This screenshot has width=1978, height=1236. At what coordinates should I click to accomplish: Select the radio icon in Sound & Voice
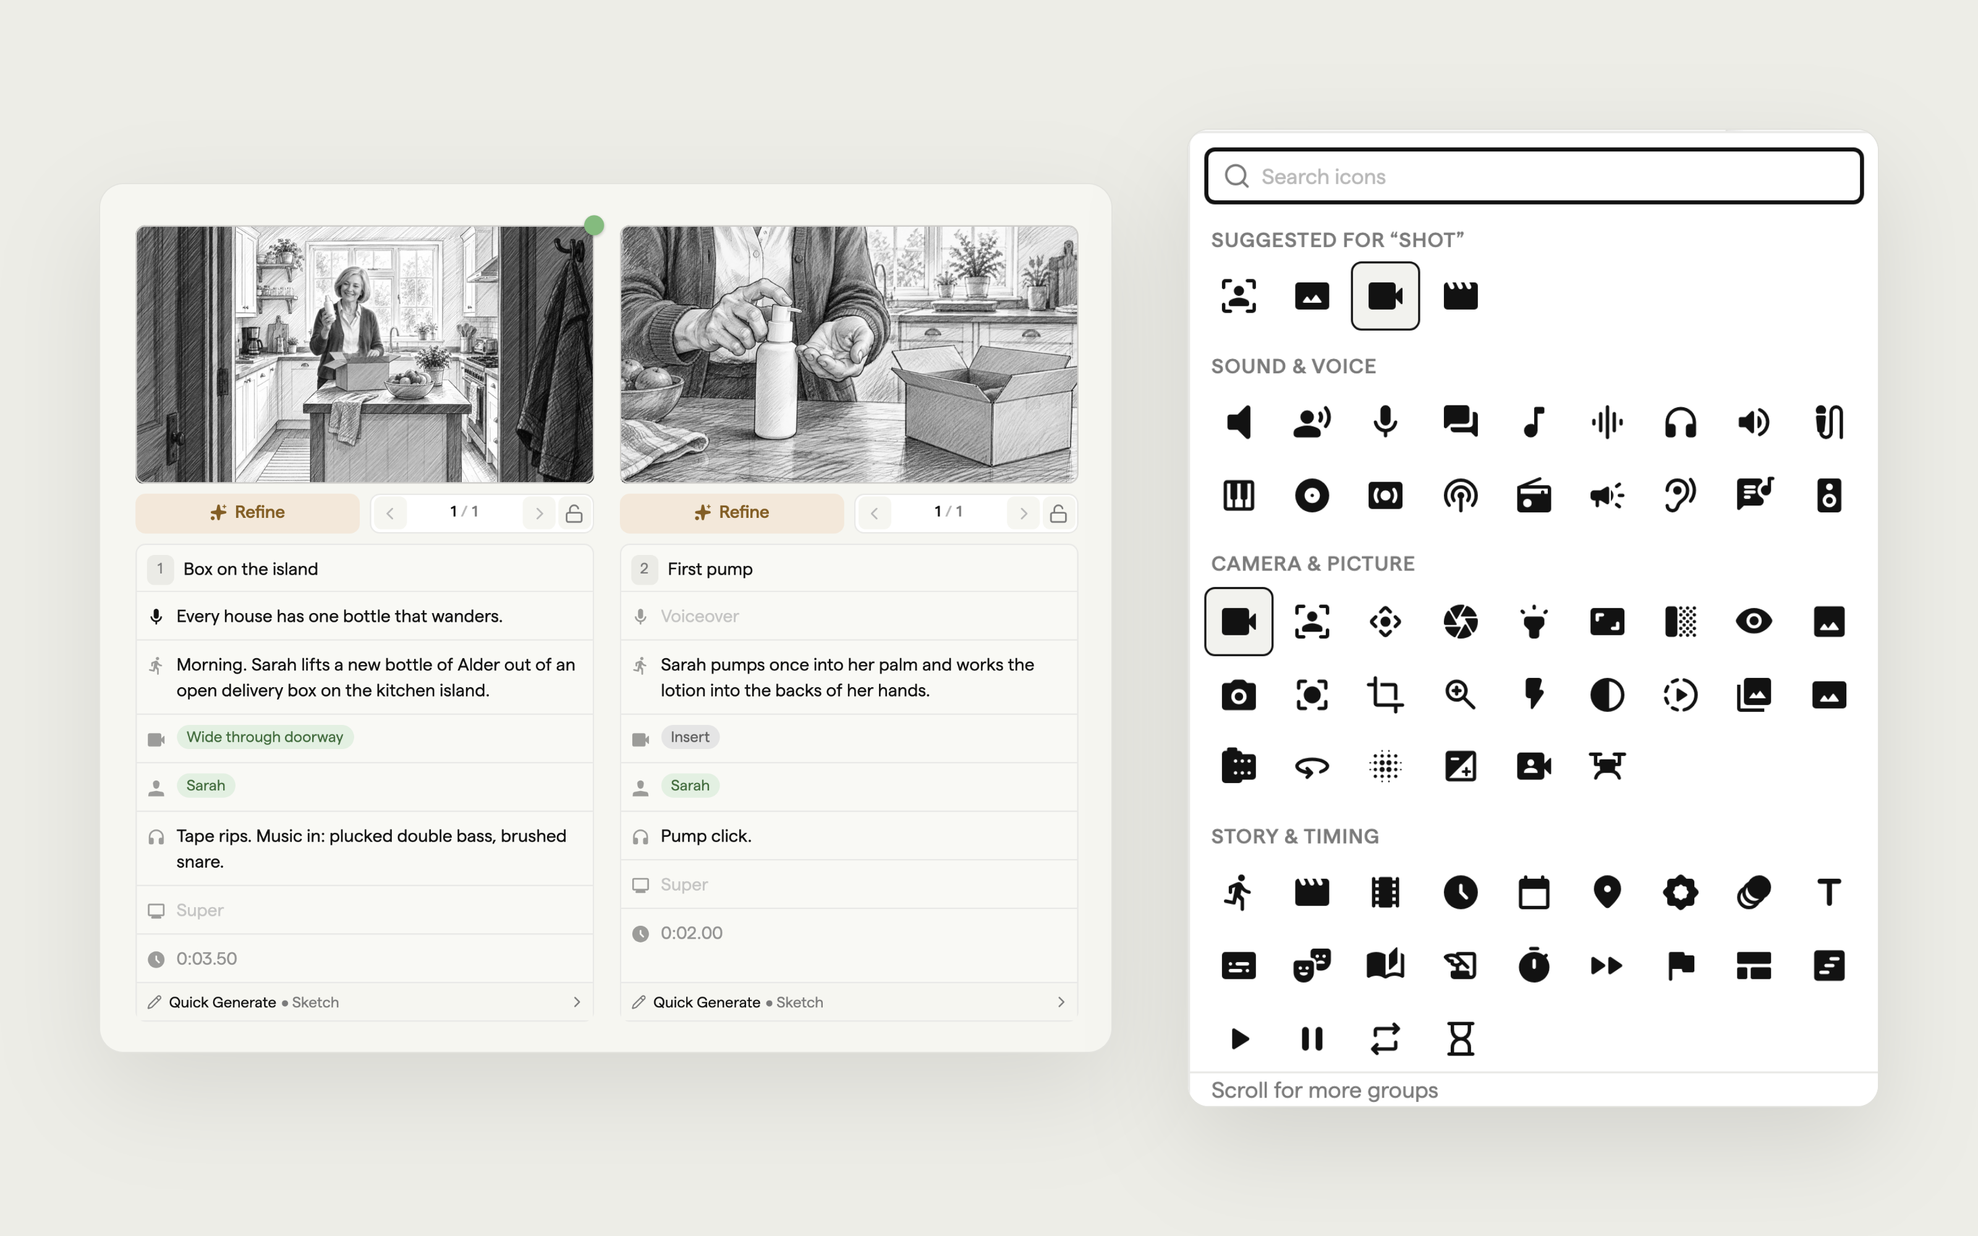point(1534,494)
